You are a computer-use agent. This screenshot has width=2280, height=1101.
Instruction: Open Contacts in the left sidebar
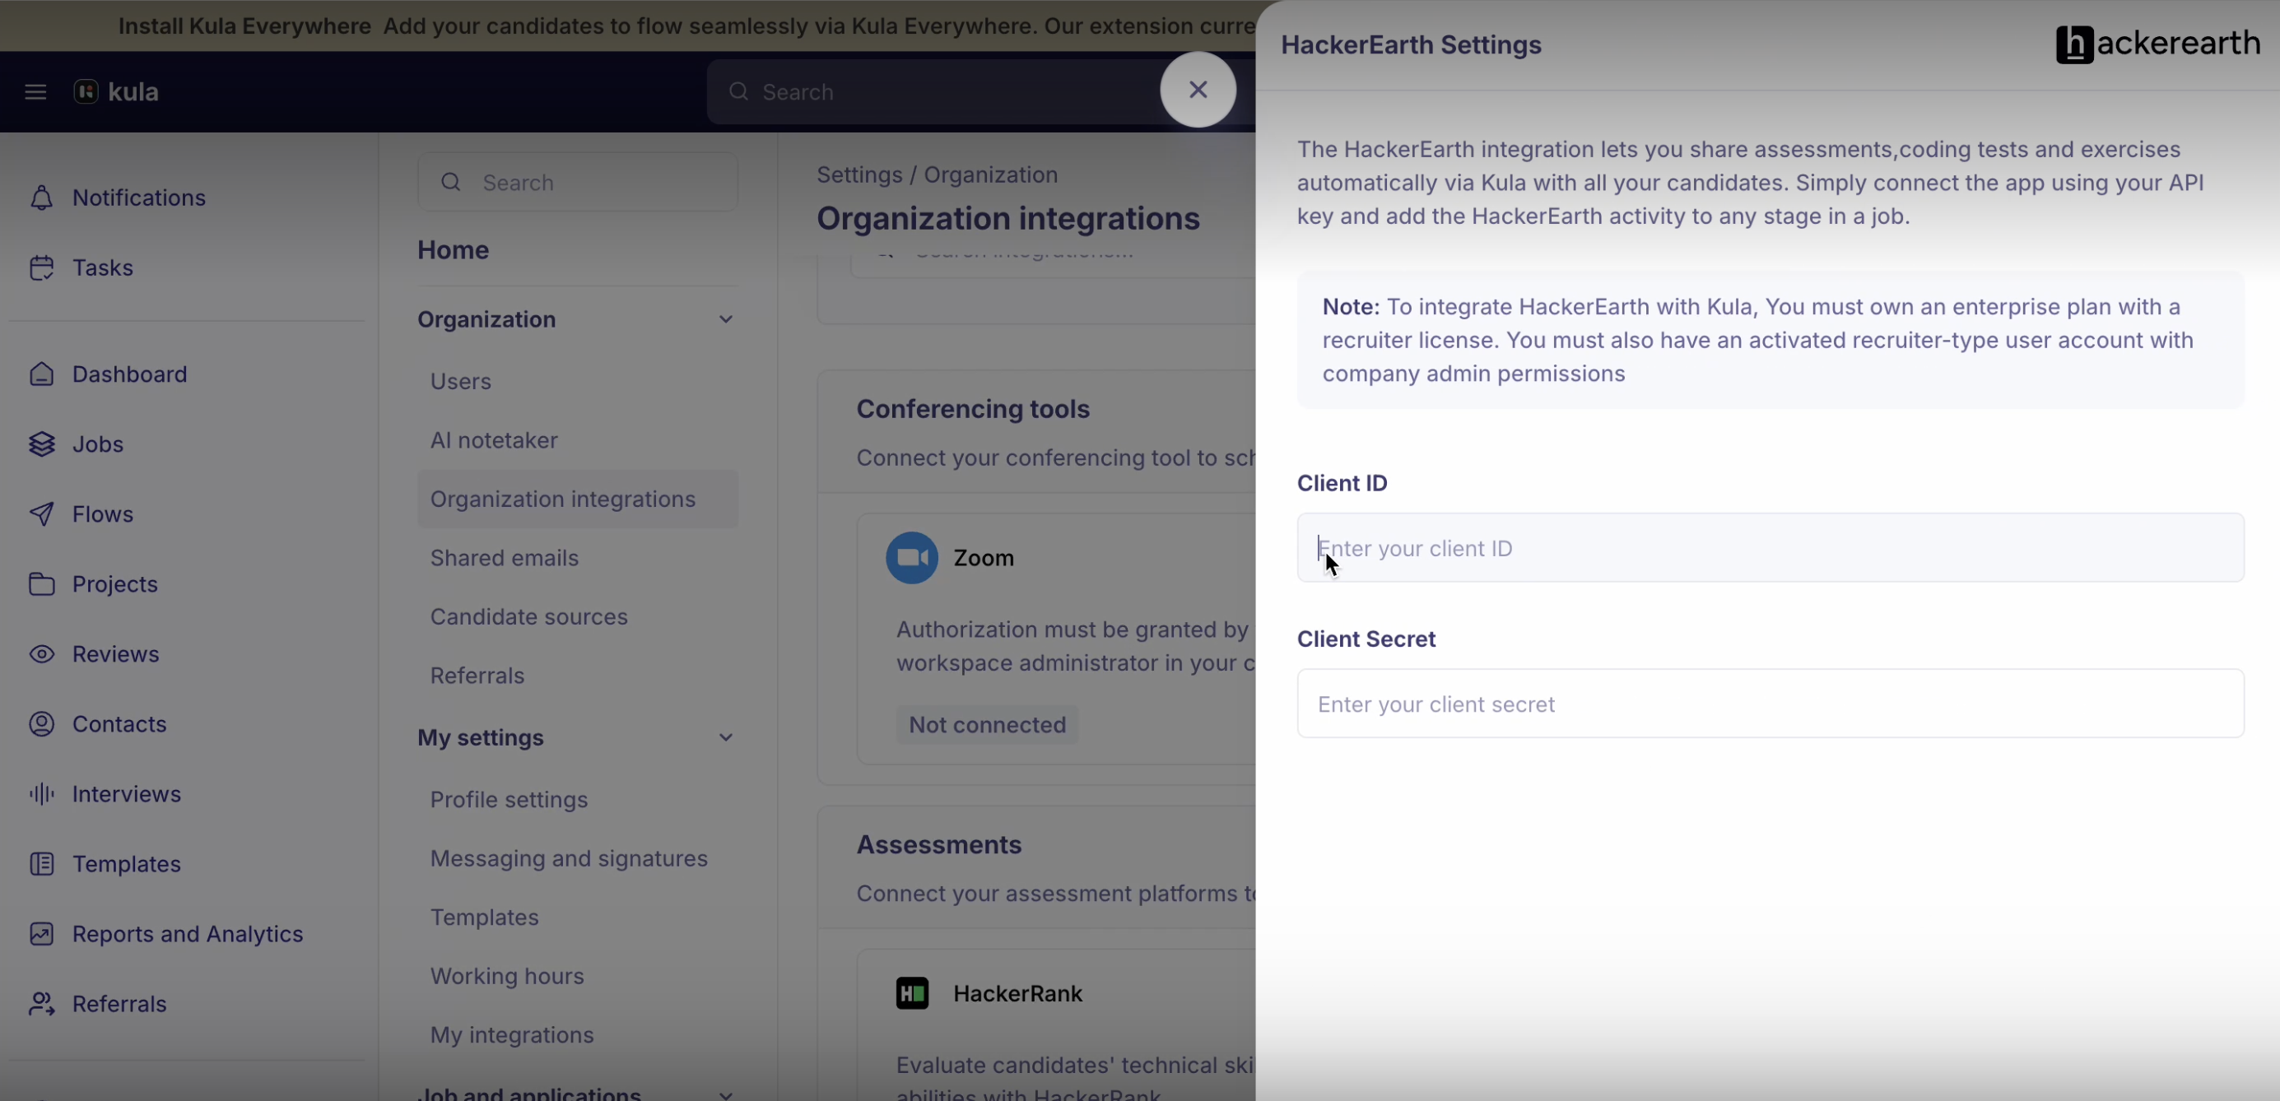pos(119,724)
